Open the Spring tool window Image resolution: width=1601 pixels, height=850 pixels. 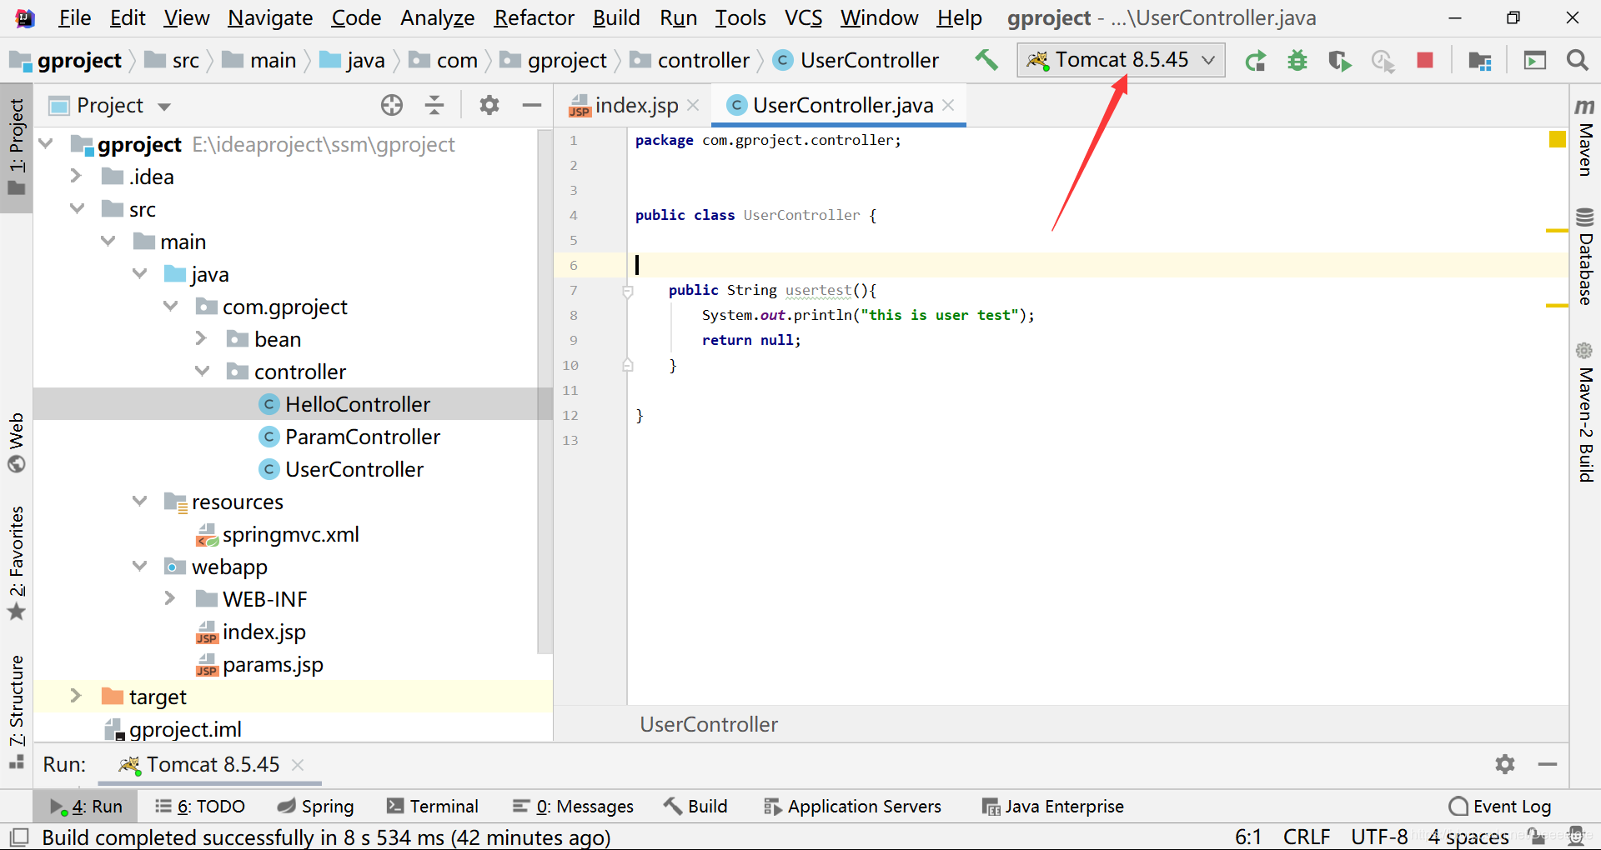point(315,806)
